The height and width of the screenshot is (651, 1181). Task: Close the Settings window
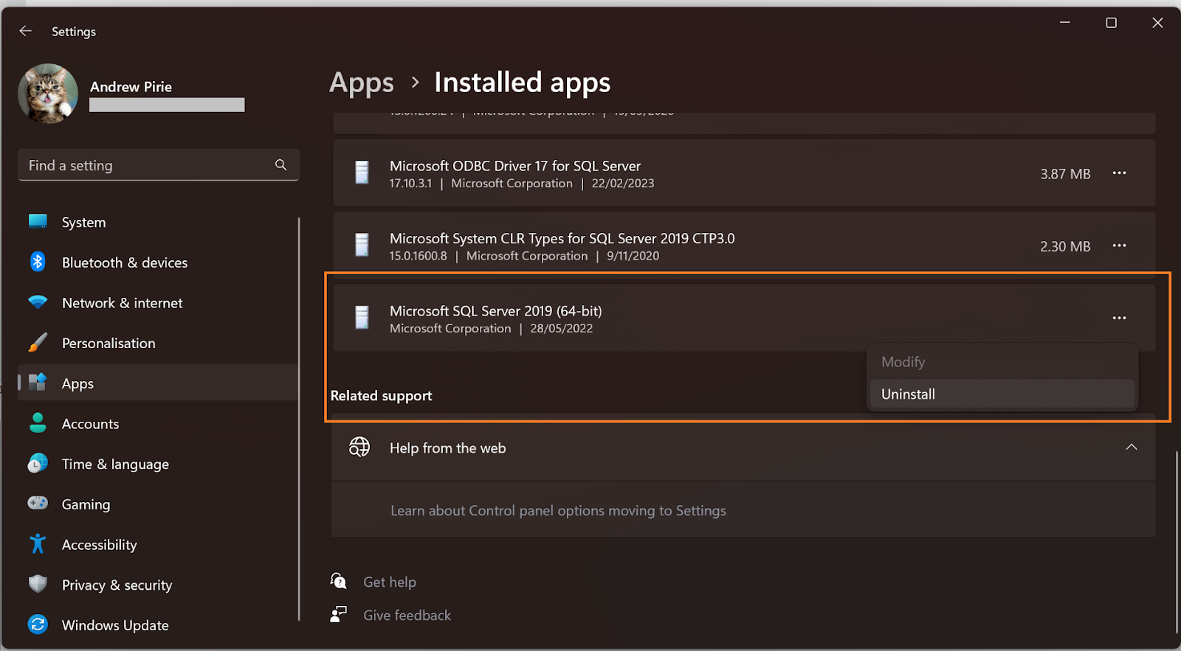(1157, 23)
